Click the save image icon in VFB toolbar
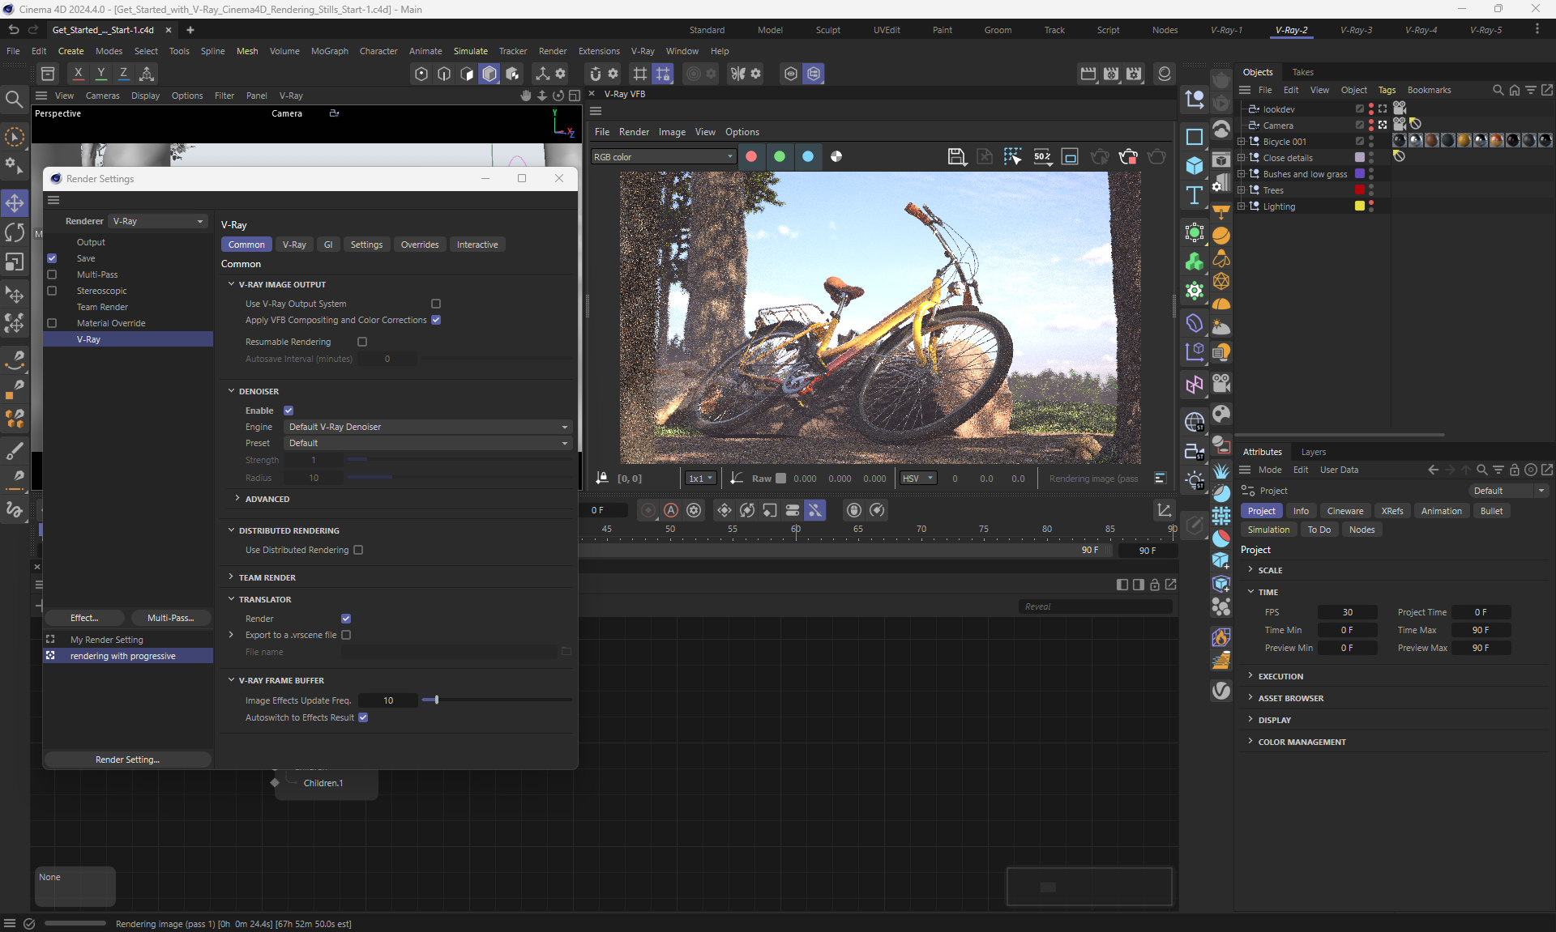This screenshot has height=932, width=1556. (x=956, y=156)
